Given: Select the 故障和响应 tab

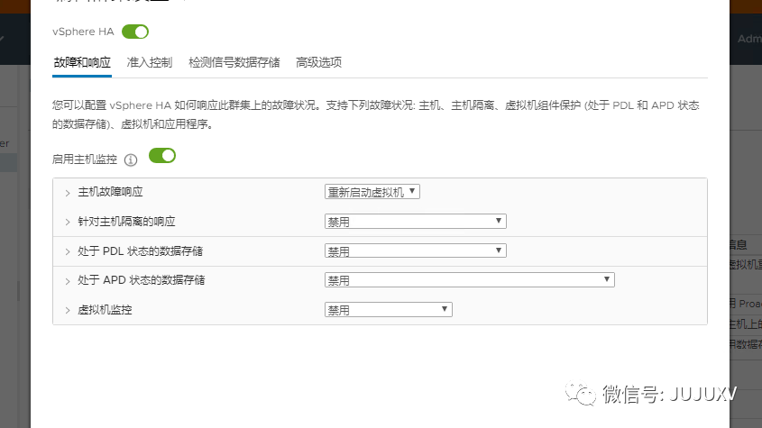Looking at the screenshot, I should click(82, 63).
